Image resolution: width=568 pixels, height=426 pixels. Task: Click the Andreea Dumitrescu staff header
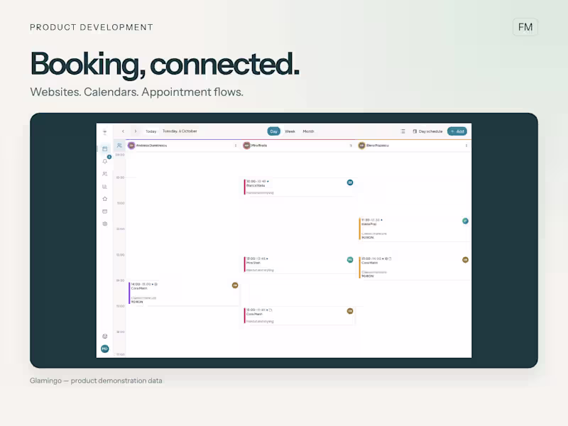click(x=148, y=146)
